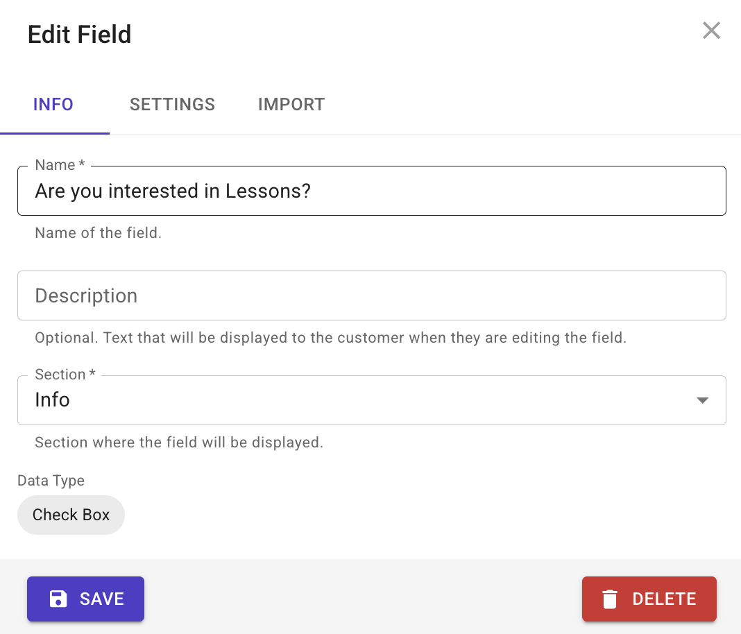Click the Edit Field dialog title
Viewport: 741px width, 634px height.
(79, 35)
